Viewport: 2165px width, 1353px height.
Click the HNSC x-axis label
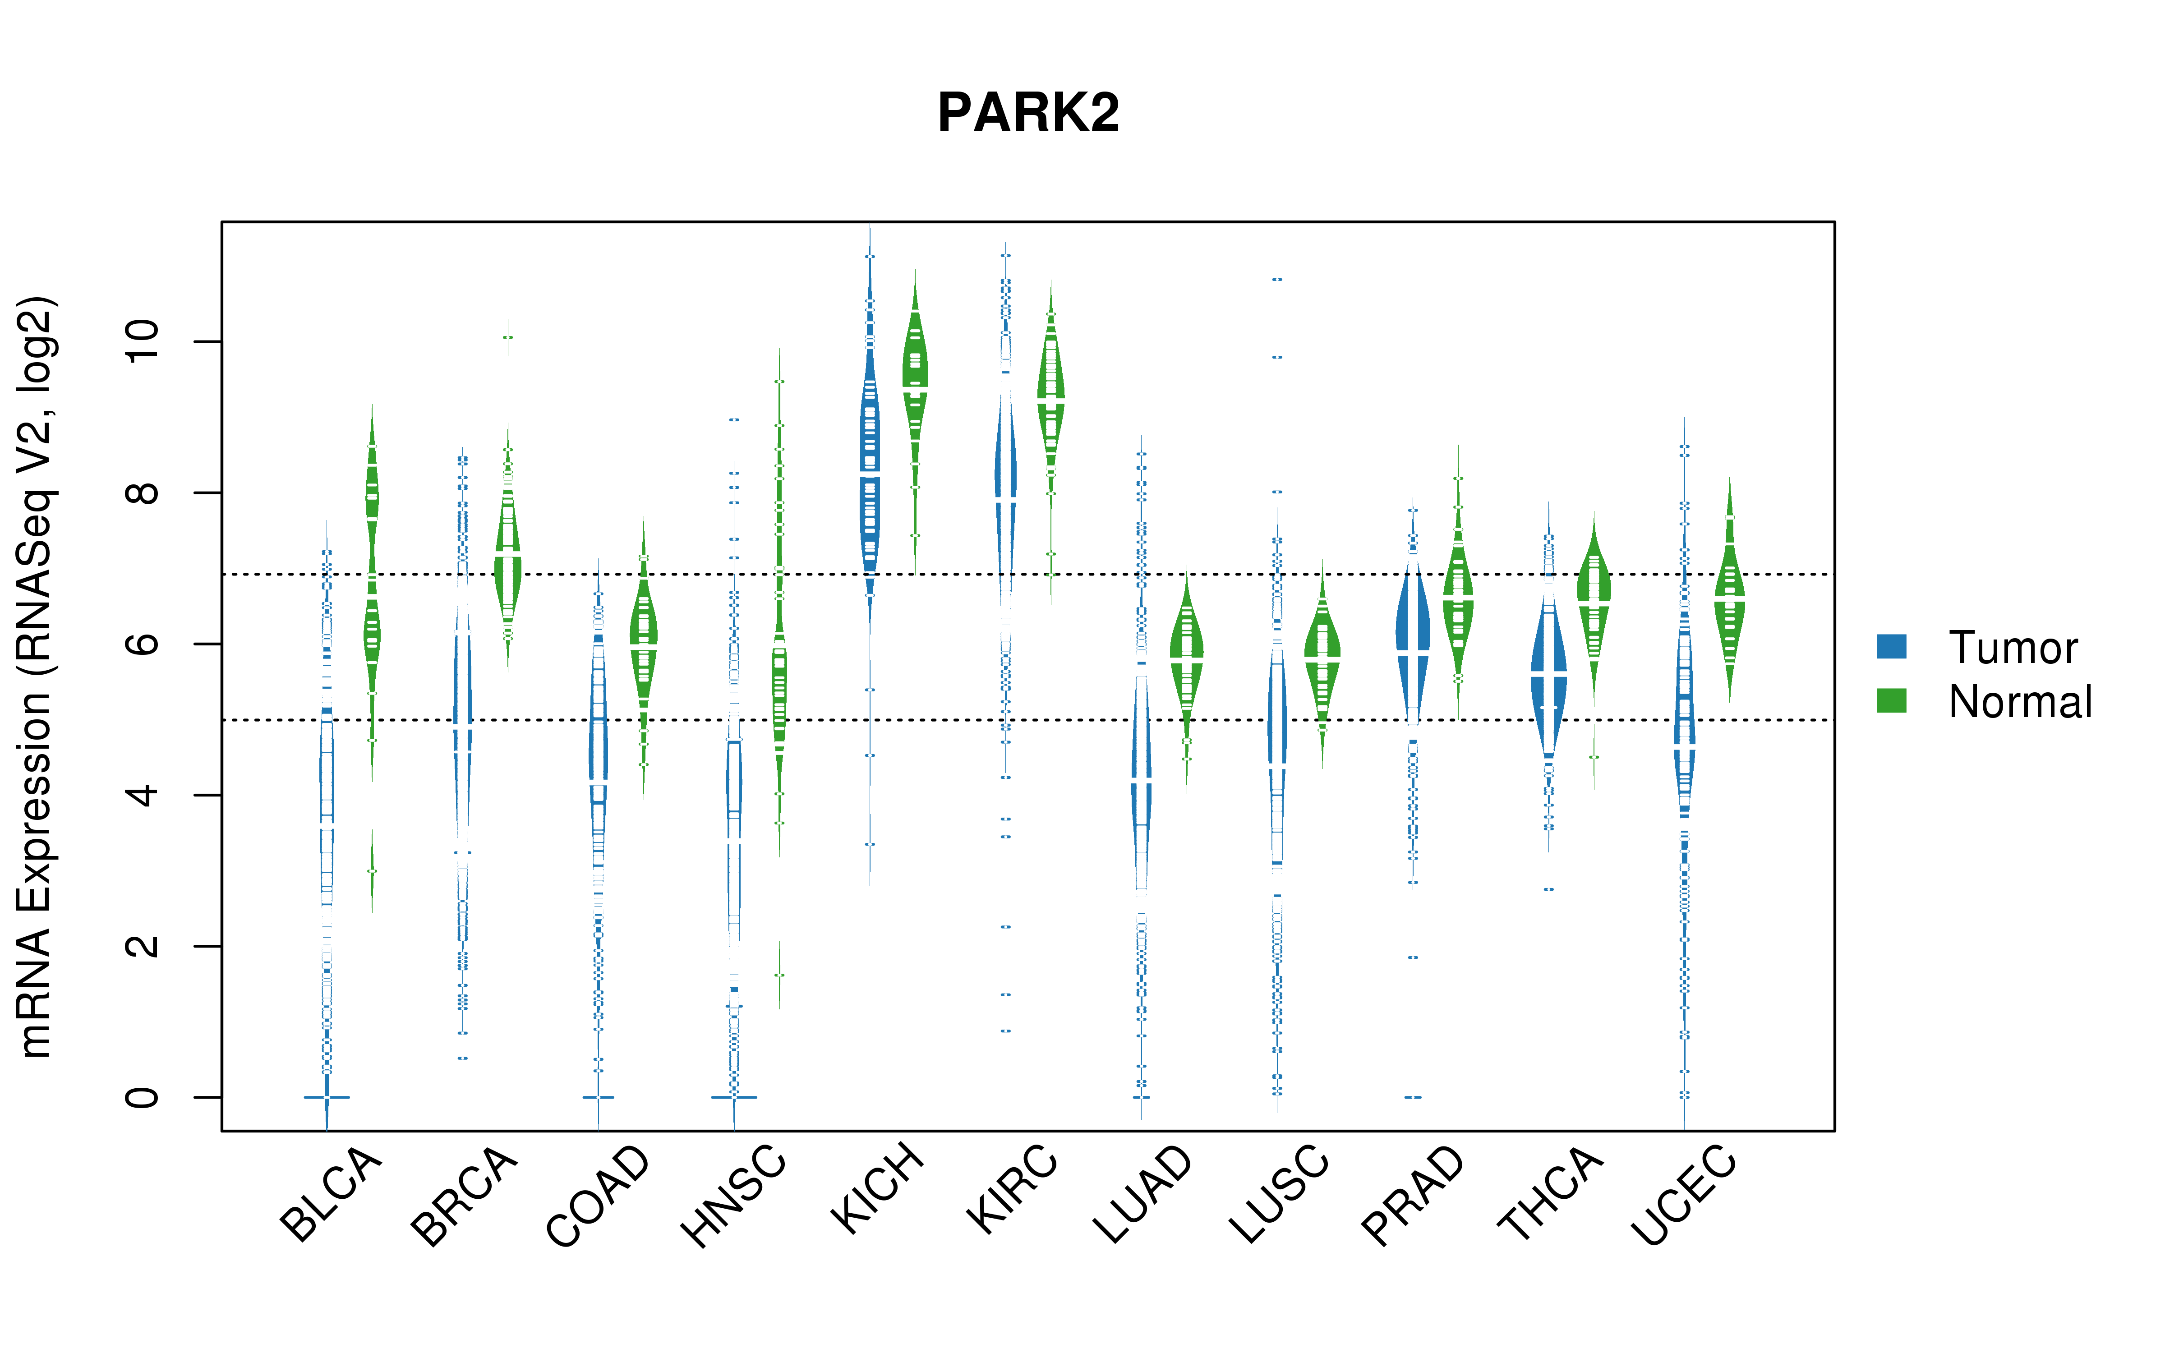pos(733,1197)
